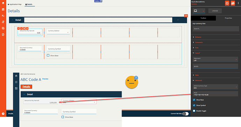The image size is (241, 127).
Task: Uncheck Show Base in the properties panel
Action: click(194, 100)
